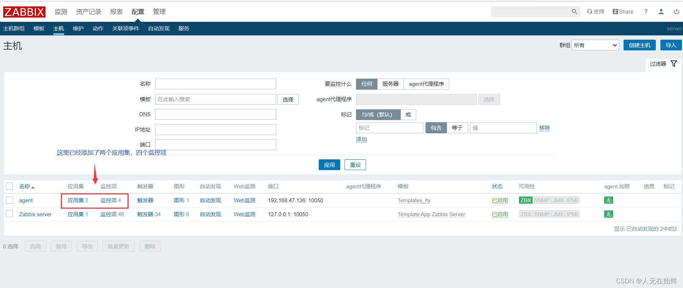This screenshot has height=288, width=683.
Task: Click 添加 to add a tag row
Action: tap(361, 139)
